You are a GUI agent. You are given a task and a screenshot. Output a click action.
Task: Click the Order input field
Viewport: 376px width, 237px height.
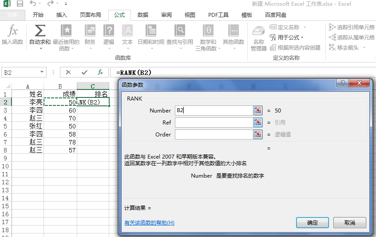click(214, 134)
